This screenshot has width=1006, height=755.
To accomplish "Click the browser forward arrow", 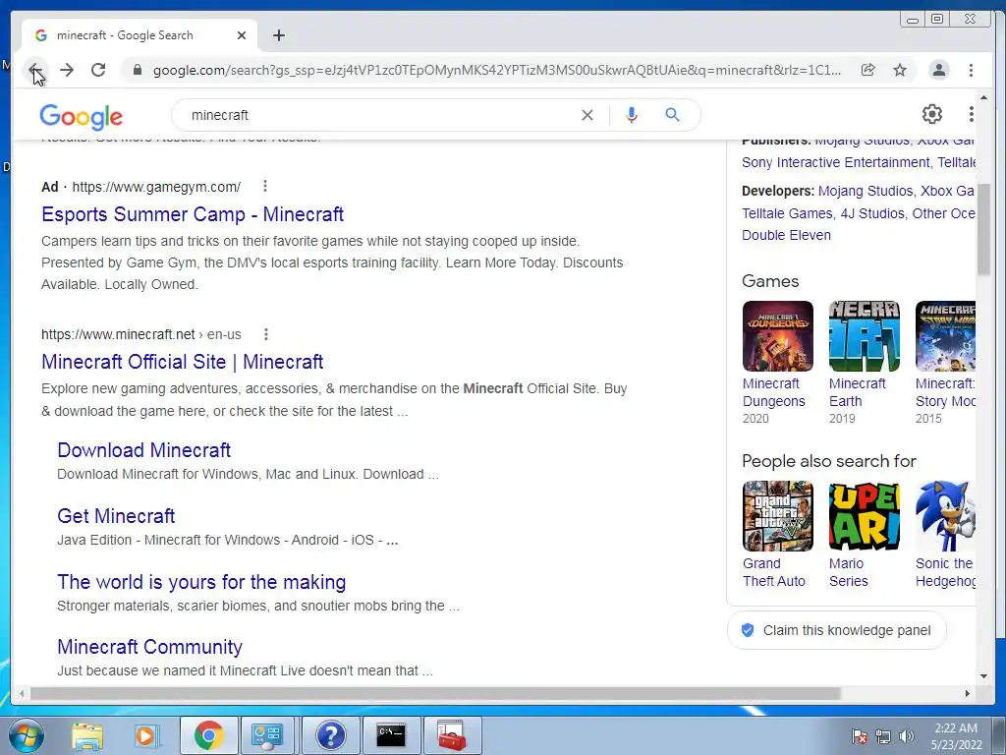I will (x=67, y=70).
